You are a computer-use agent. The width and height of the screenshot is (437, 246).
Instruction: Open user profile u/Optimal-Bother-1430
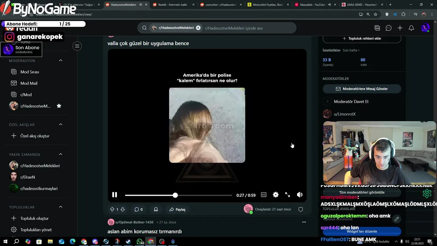click(134, 222)
